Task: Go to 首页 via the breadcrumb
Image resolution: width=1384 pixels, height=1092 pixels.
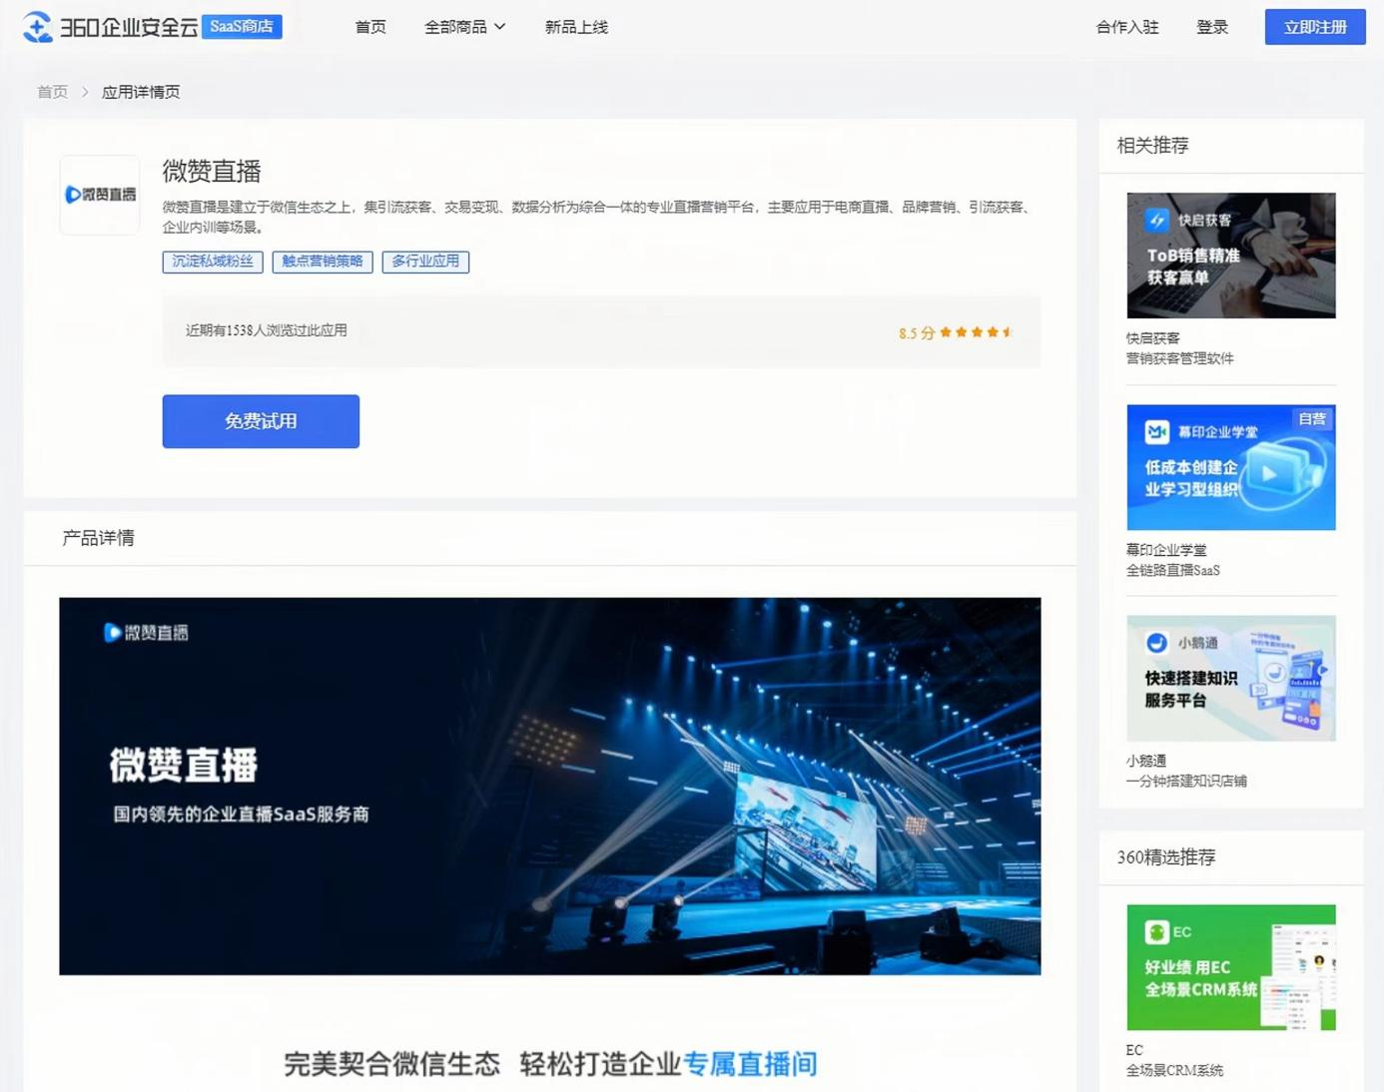Action: pos(52,92)
